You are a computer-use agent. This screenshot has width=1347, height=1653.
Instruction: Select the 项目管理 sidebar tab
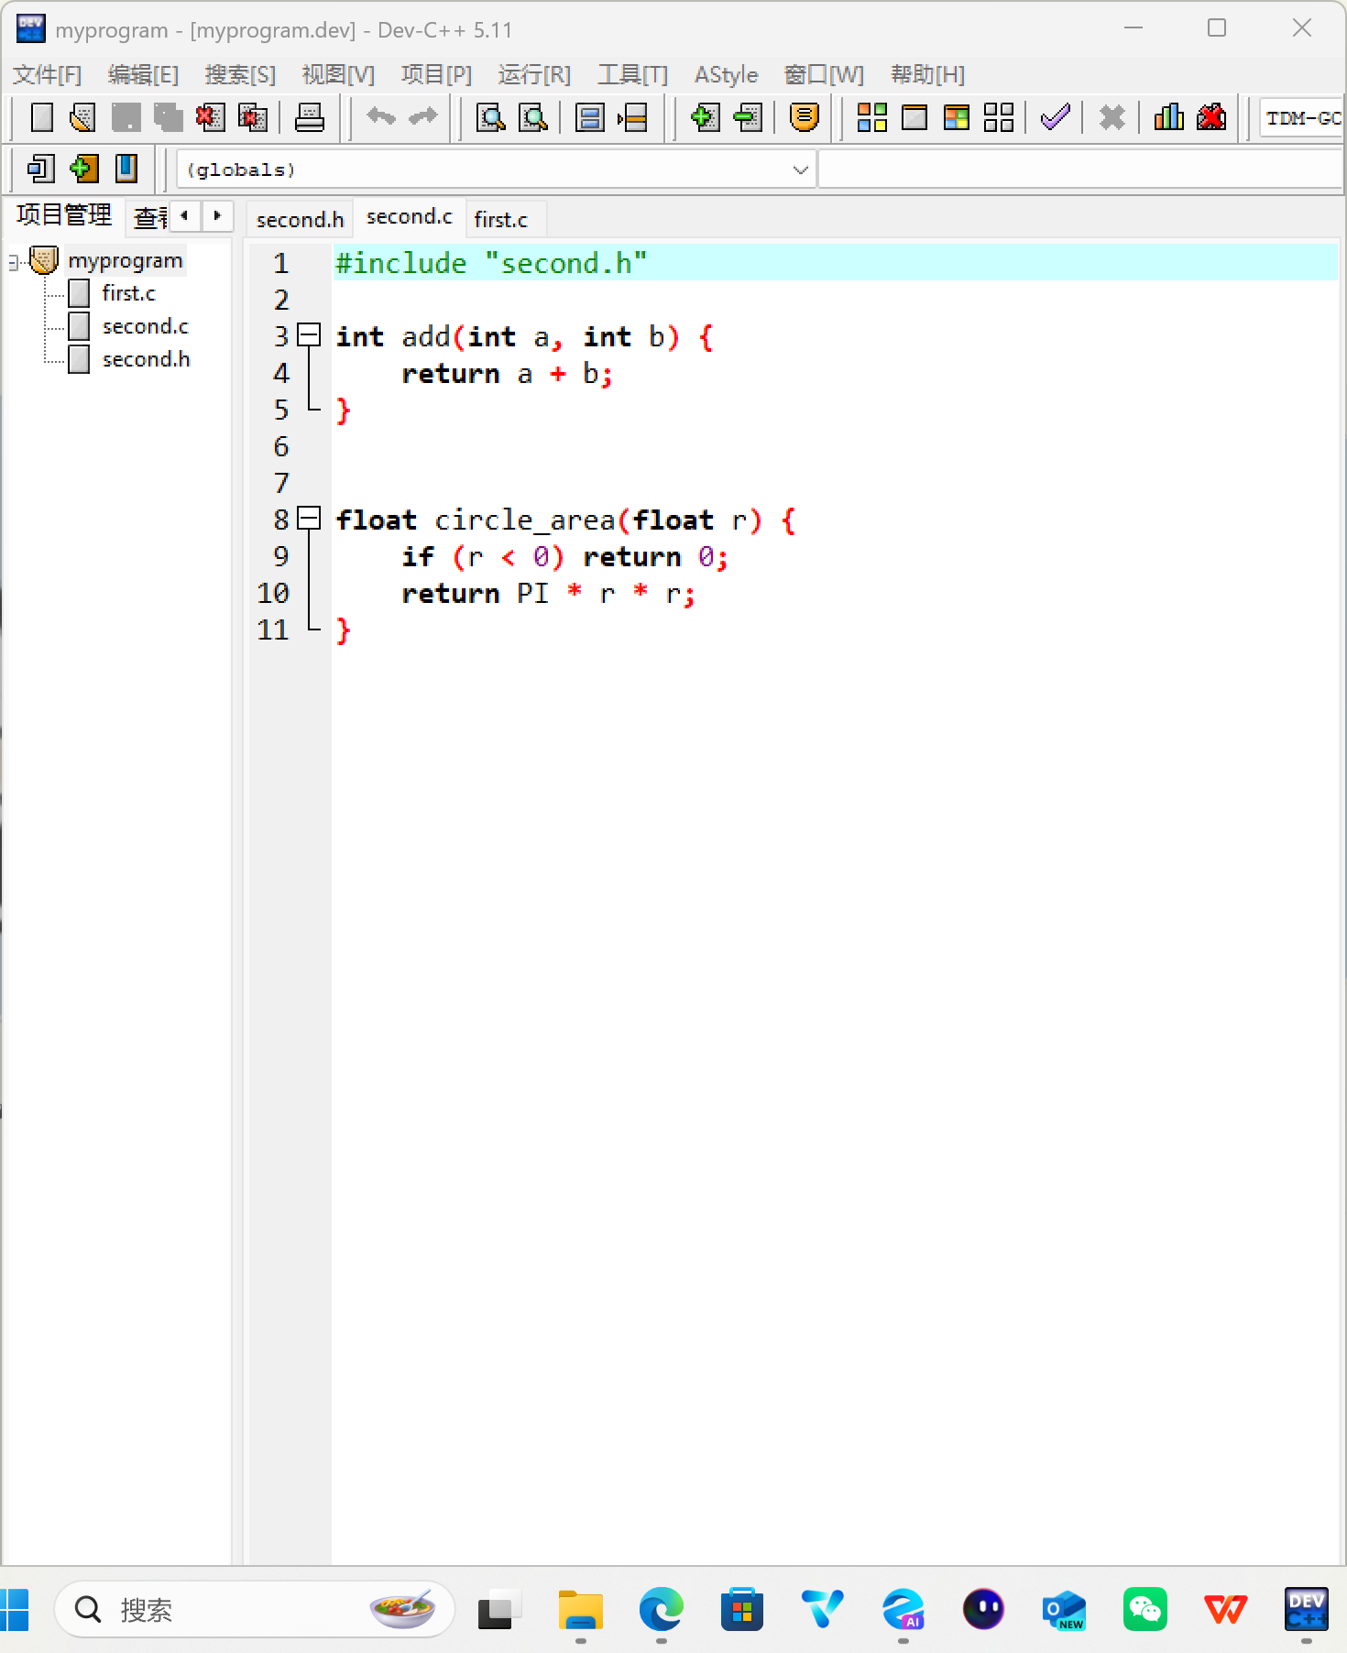64,215
